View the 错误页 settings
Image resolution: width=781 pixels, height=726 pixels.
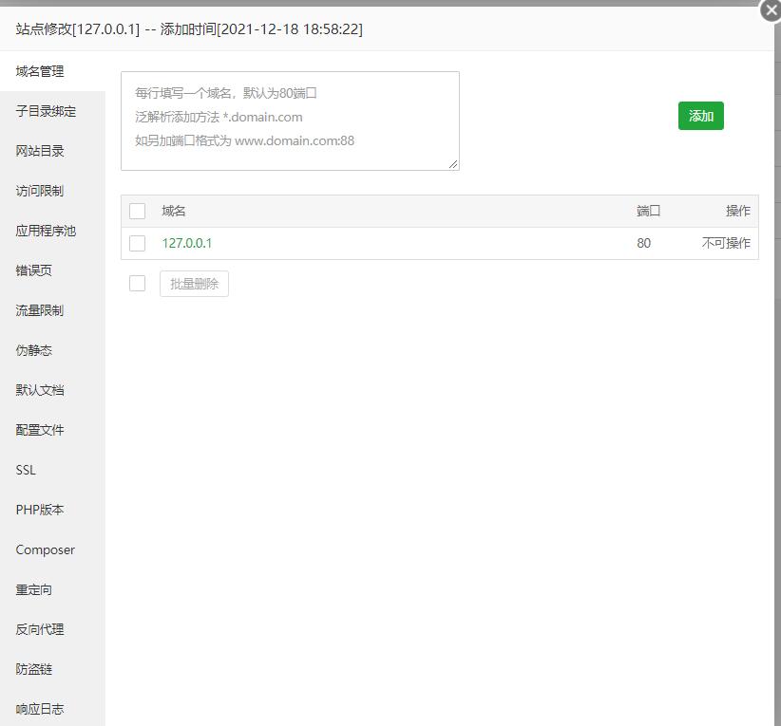pyautogui.click(x=33, y=270)
